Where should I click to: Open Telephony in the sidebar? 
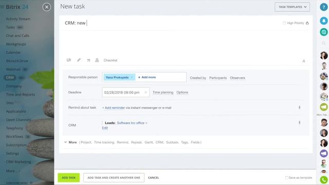pyautogui.click(x=14, y=128)
